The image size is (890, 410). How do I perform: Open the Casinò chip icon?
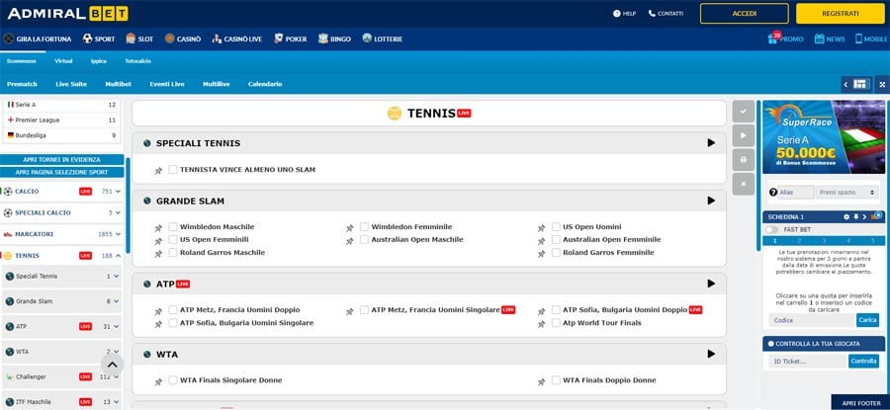click(169, 39)
